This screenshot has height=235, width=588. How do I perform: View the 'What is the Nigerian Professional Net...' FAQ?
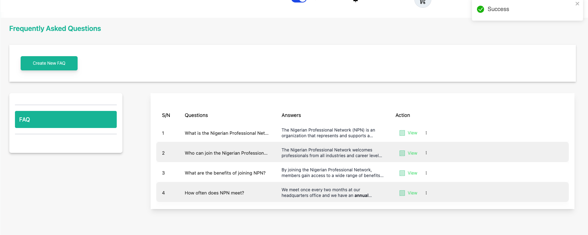(408, 133)
